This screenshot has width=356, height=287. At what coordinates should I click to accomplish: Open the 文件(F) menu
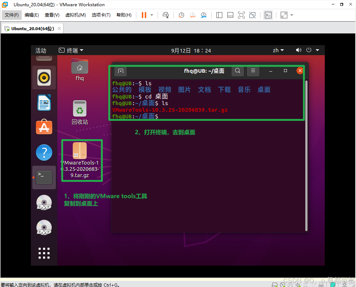click(x=12, y=15)
